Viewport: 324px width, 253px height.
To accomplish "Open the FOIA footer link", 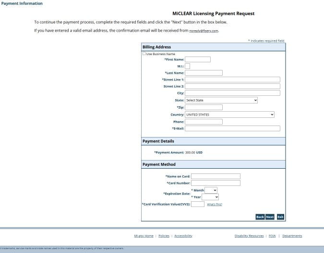I will coord(272,236).
